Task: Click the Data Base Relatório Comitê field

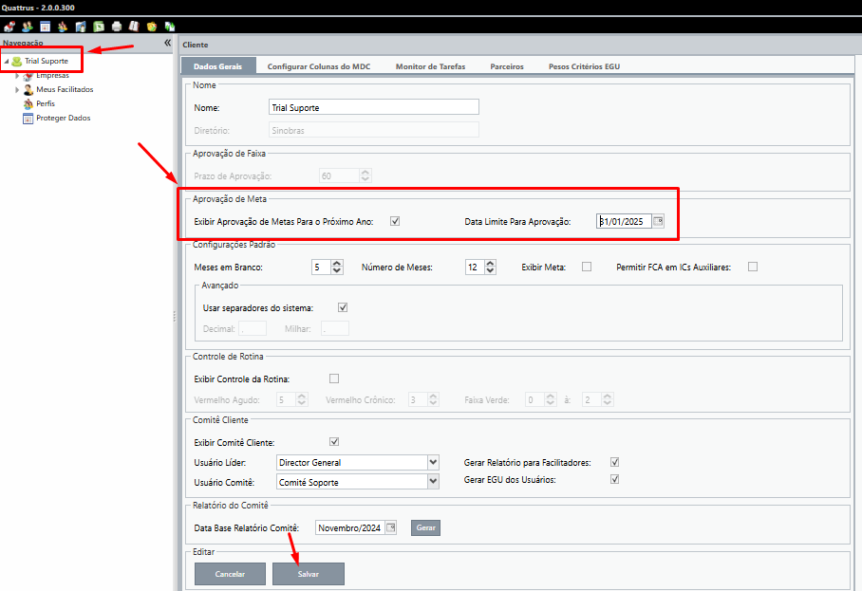Action: 350,527
